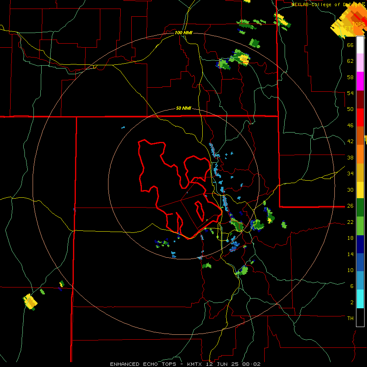Select the gold legend color block
This screenshot has height=367, width=367.
pos(360,172)
